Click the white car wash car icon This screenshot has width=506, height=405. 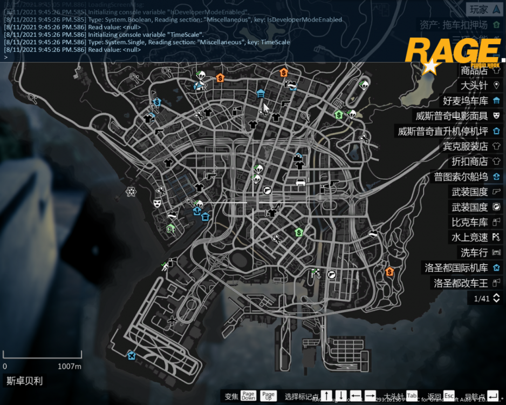coord(301,182)
